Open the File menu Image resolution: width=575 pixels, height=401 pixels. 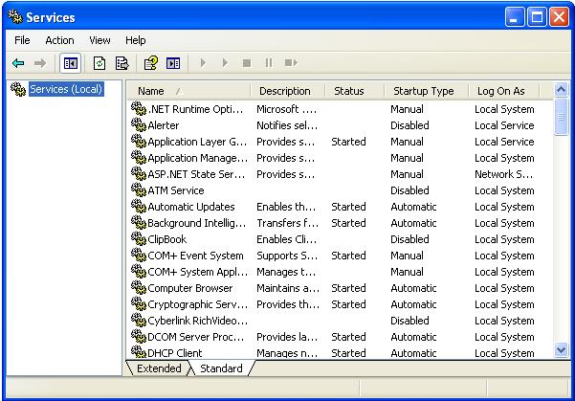tap(22, 40)
